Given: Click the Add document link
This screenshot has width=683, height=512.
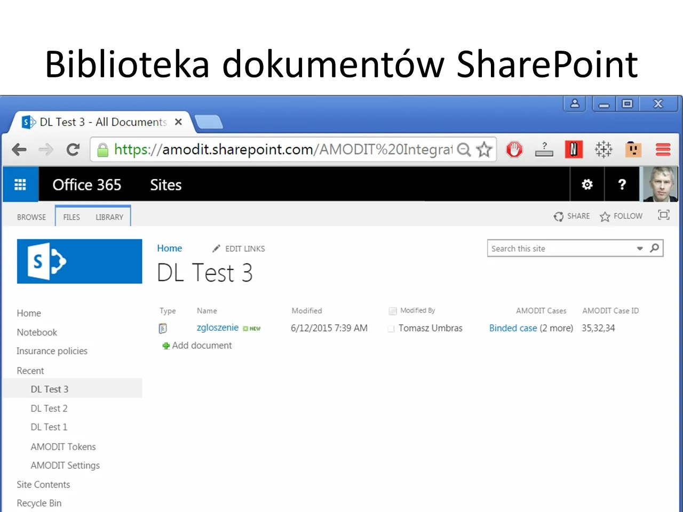Looking at the screenshot, I should pyautogui.click(x=202, y=346).
